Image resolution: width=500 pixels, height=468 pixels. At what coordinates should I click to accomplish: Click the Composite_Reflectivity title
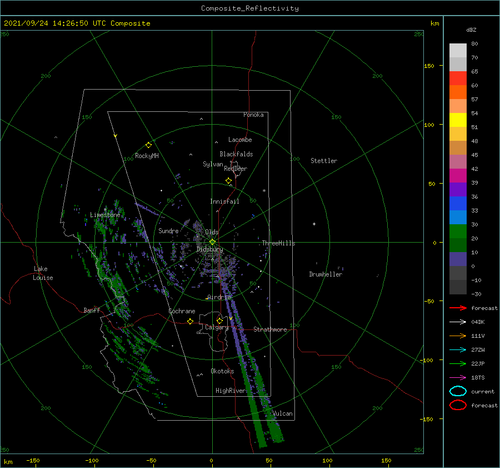249,8
